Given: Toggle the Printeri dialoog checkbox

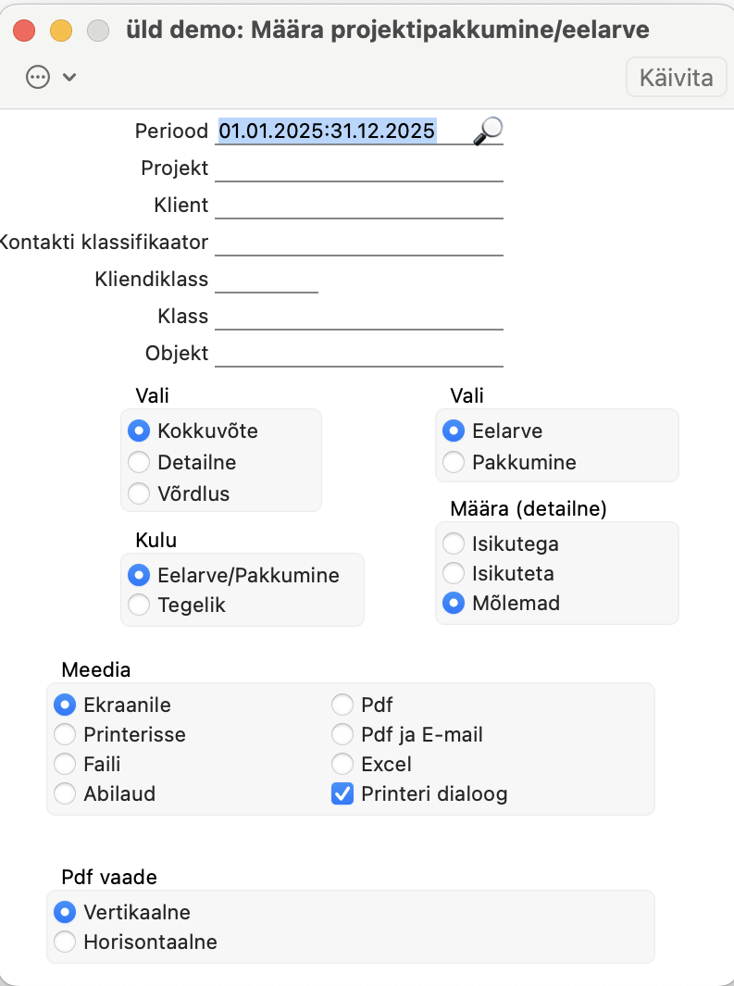Looking at the screenshot, I should [342, 793].
